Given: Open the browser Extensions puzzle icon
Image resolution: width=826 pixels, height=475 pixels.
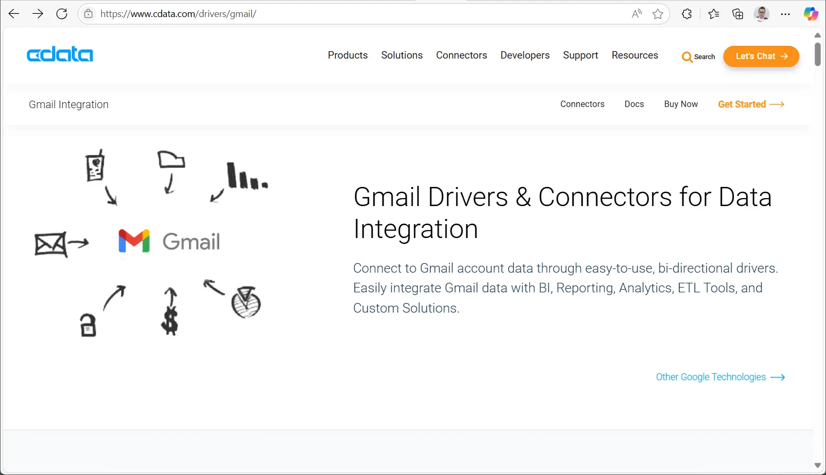Looking at the screenshot, I should pyautogui.click(x=687, y=14).
